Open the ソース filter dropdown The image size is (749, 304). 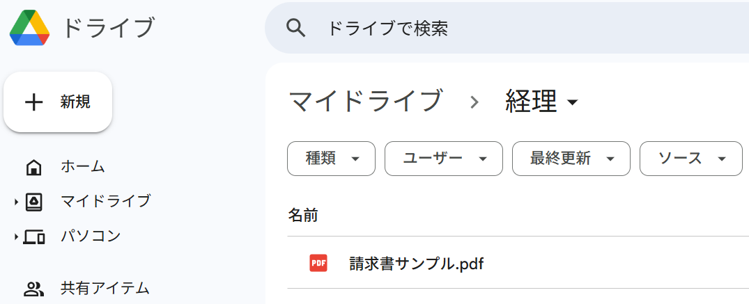(x=690, y=159)
